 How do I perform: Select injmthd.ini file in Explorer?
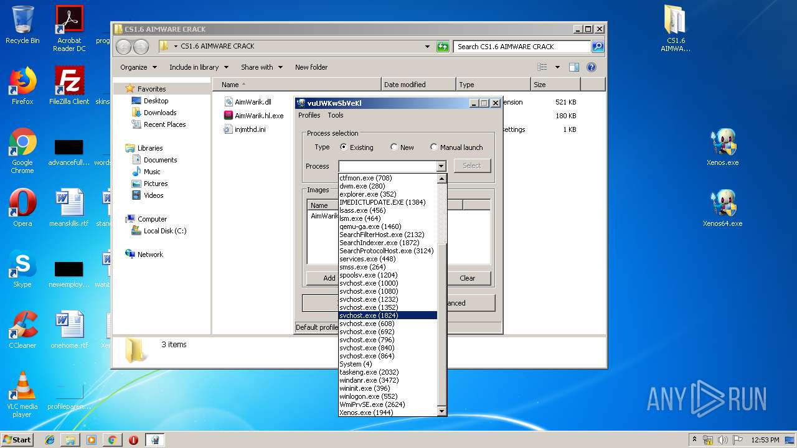point(245,129)
